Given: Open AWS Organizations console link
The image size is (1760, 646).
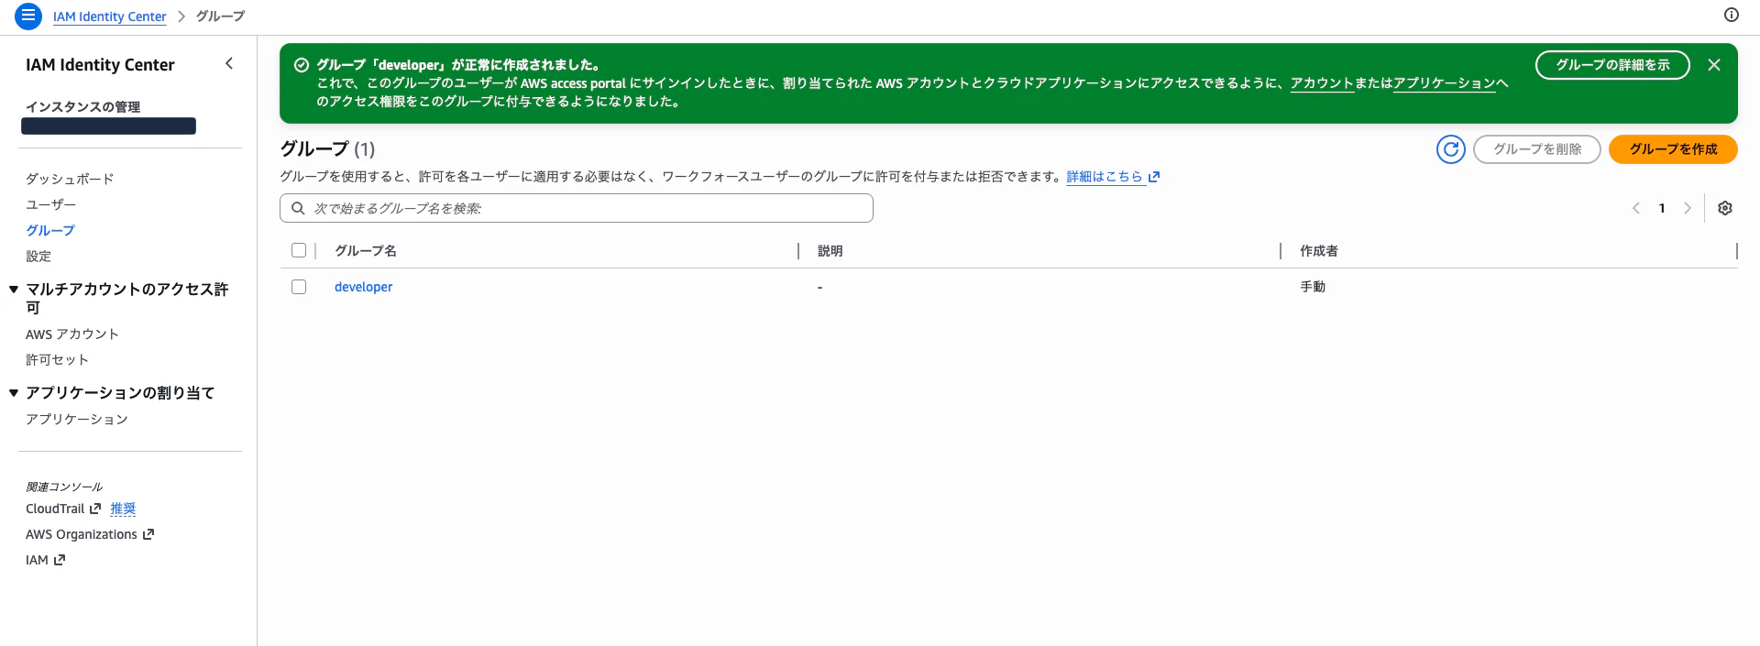Looking at the screenshot, I should (x=82, y=534).
